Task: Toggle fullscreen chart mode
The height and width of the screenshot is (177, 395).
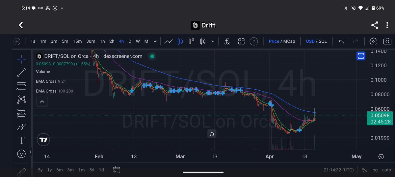Action: pos(361,56)
